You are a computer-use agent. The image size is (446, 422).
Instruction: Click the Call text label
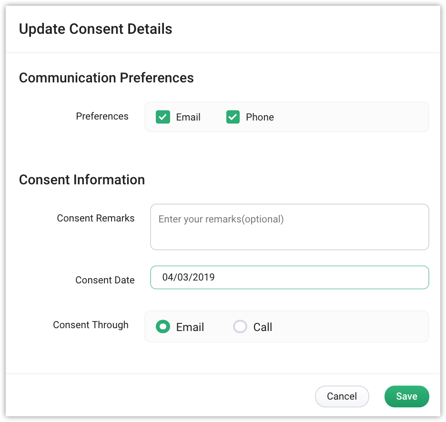tap(263, 327)
